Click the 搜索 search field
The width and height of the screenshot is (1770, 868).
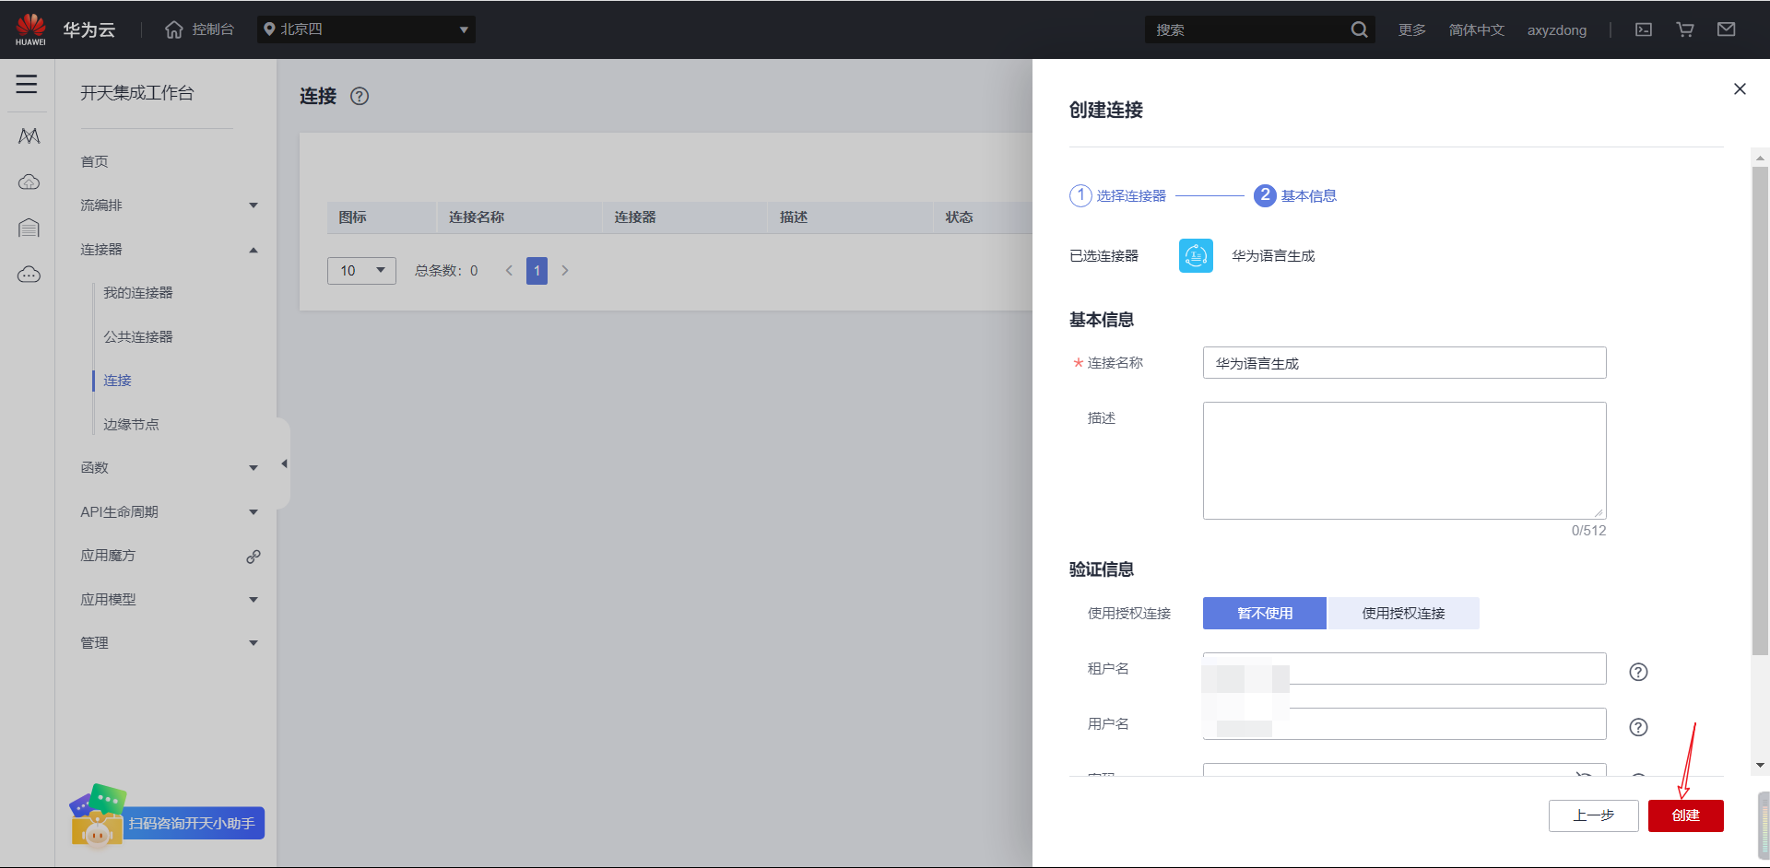[x=1248, y=29]
